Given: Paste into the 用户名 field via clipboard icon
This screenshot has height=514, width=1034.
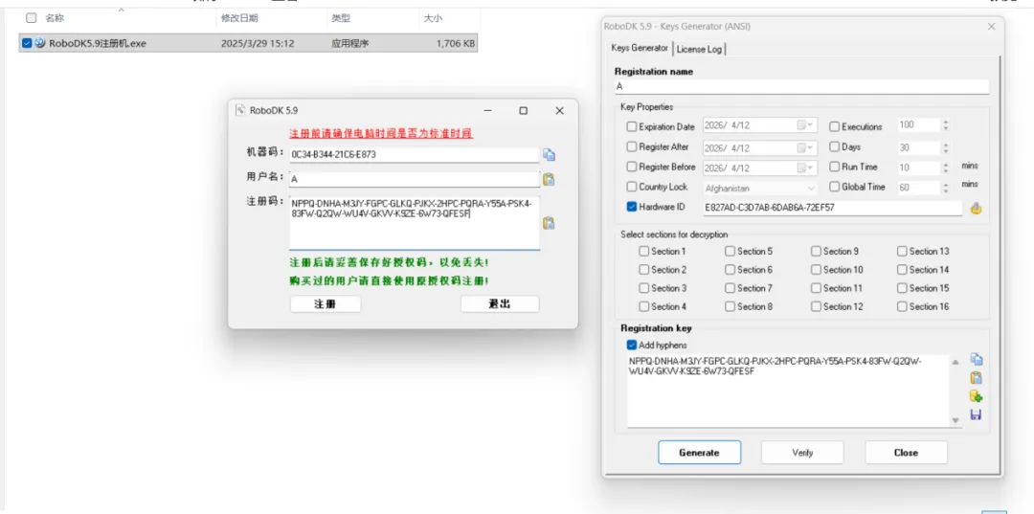Looking at the screenshot, I should coord(548,179).
